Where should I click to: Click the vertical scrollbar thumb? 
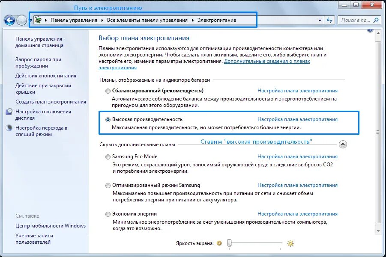tap(378, 132)
